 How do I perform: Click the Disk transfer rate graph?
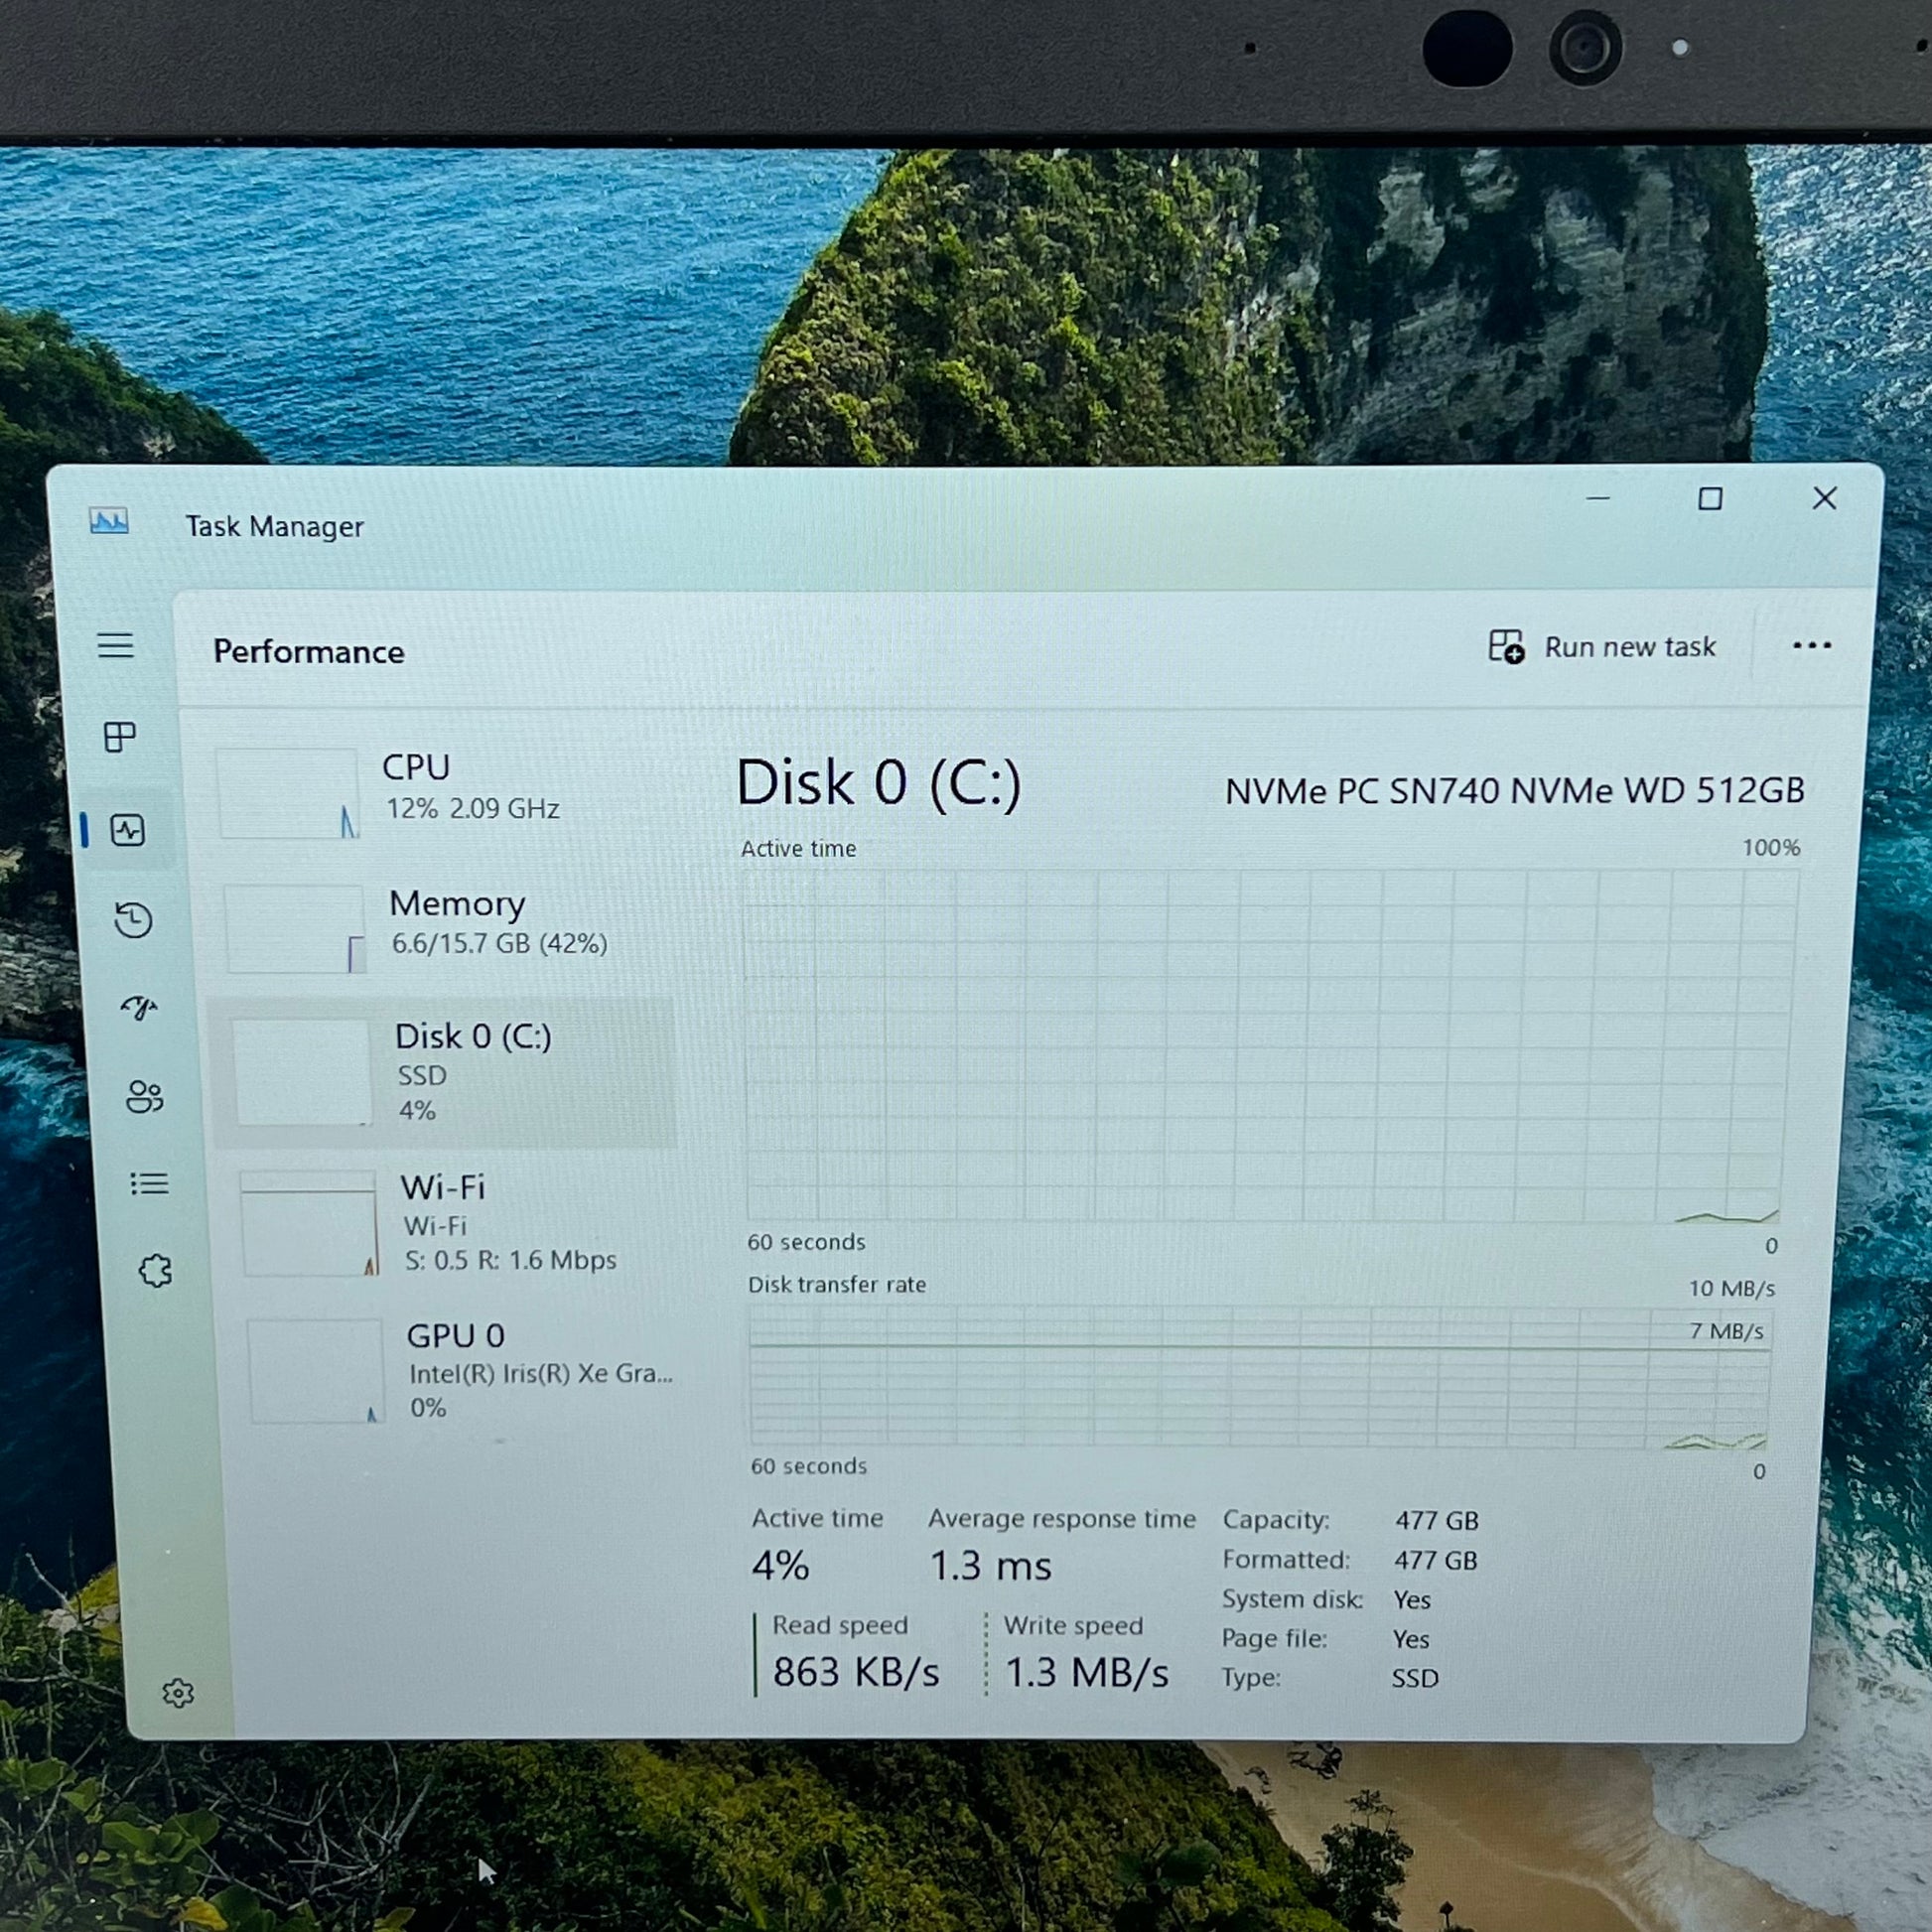click(x=1260, y=1378)
